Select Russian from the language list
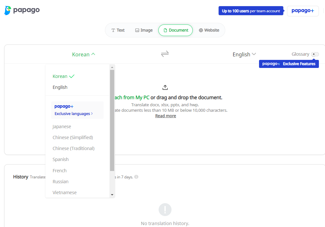 click(x=60, y=182)
